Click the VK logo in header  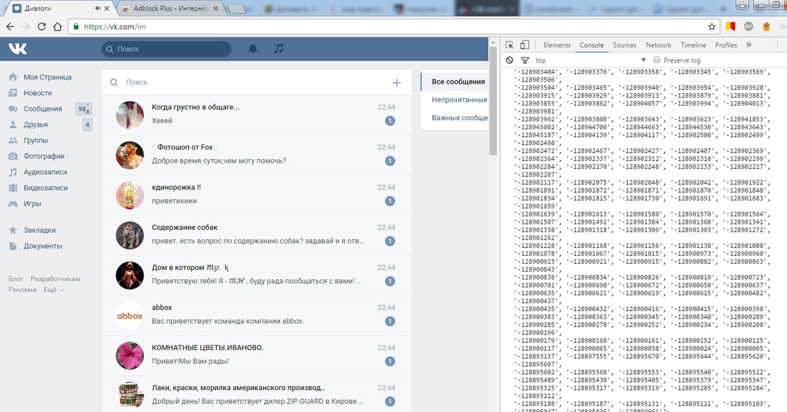tap(18, 49)
